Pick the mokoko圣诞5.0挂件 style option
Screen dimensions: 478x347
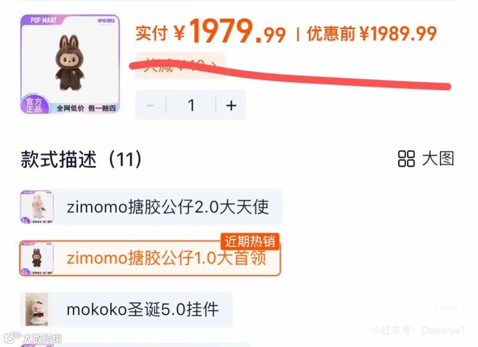coord(126,309)
